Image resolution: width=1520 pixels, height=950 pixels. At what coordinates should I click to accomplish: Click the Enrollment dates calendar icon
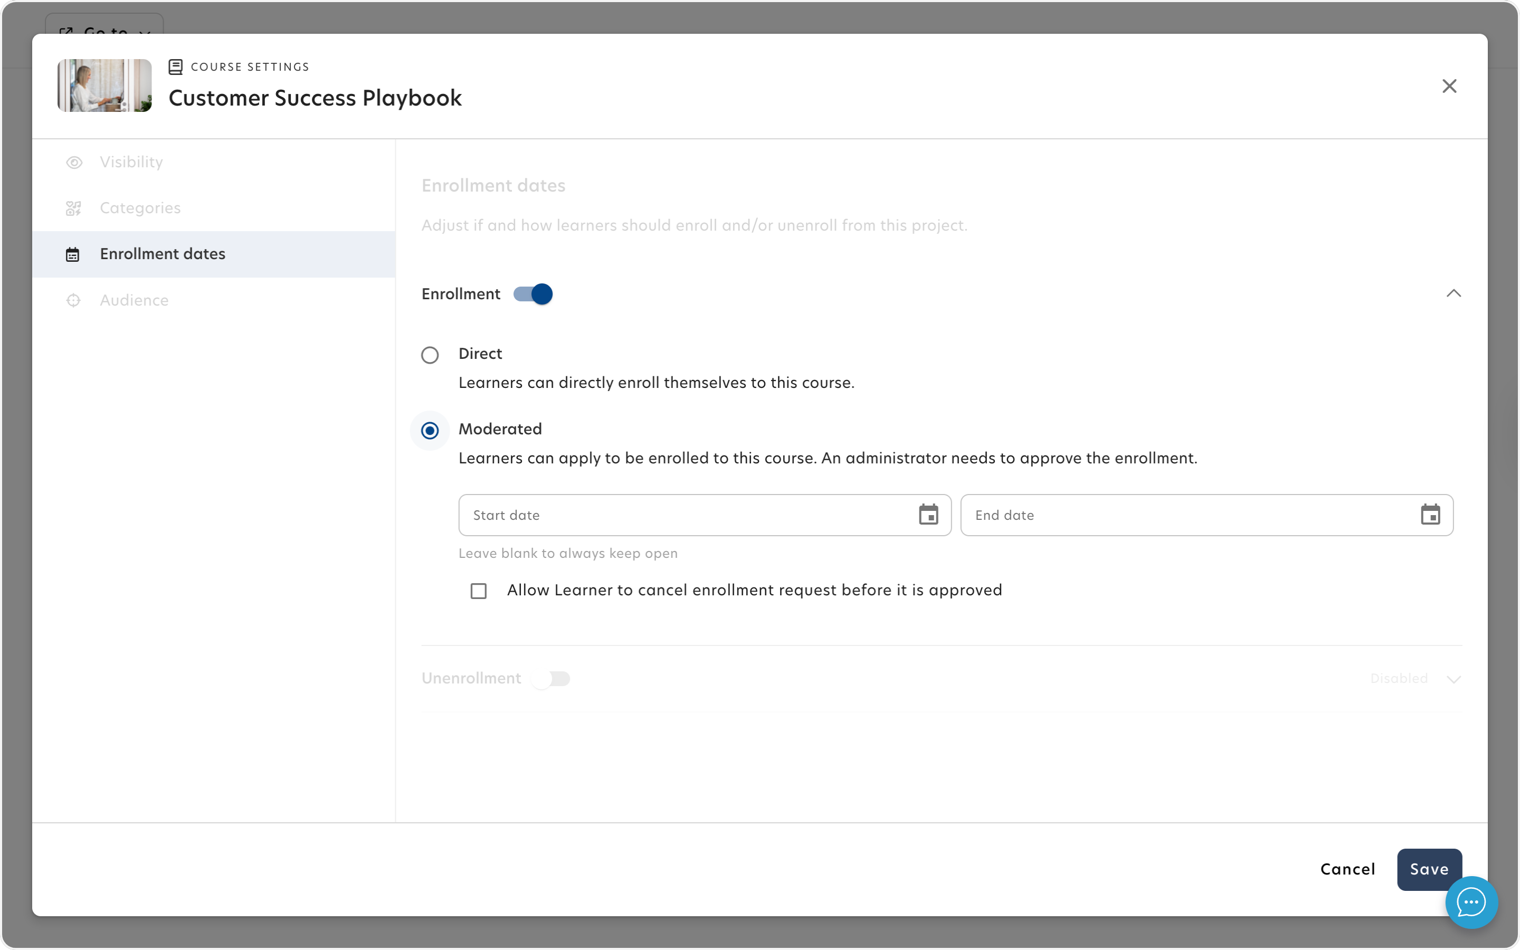coord(73,254)
